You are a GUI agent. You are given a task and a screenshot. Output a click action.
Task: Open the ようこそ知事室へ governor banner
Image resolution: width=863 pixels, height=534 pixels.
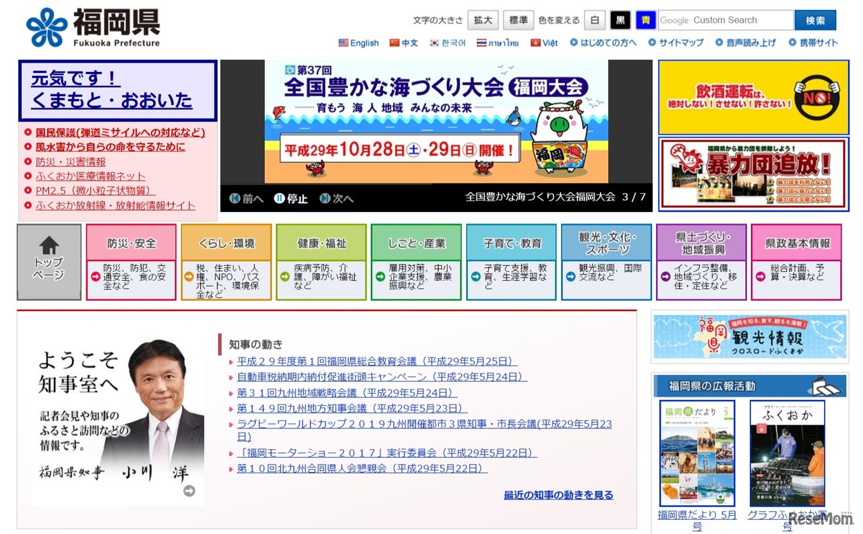tap(118, 420)
